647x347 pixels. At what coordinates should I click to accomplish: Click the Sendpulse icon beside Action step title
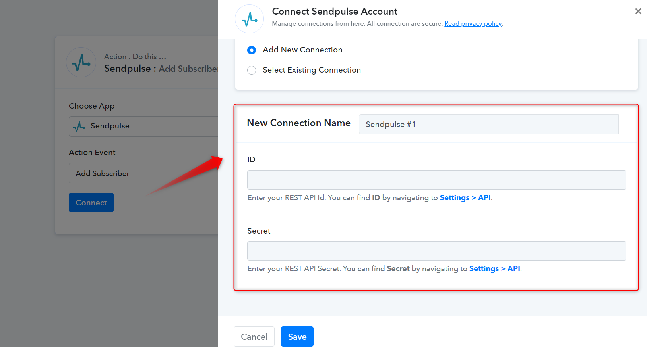pos(81,62)
